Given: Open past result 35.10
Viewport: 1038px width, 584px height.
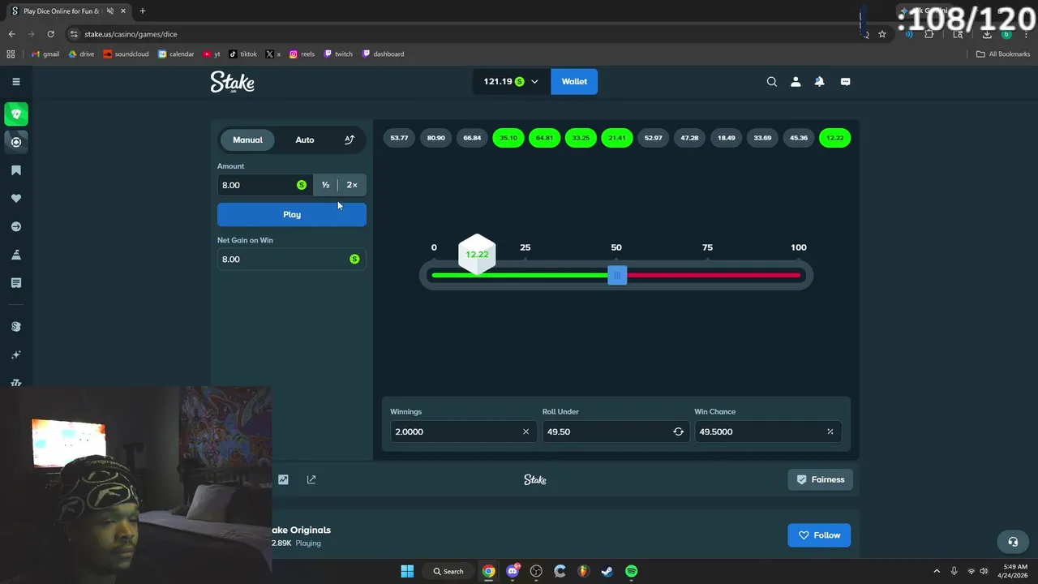Looking at the screenshot, I should pyautogui.click(x=508, y=138).
